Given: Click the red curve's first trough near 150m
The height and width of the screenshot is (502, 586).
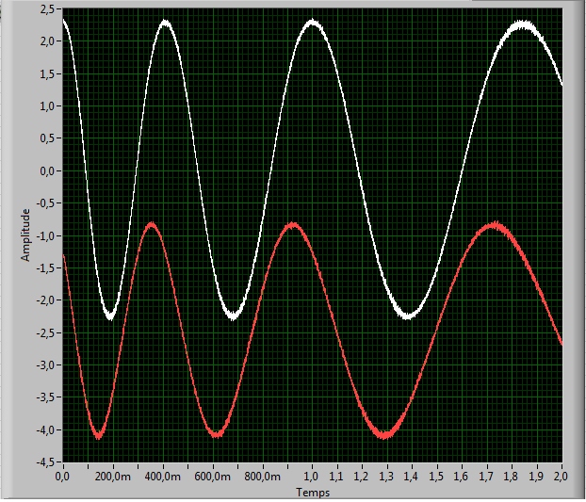Looking at the screenshot, I should [x=99, y=436].
